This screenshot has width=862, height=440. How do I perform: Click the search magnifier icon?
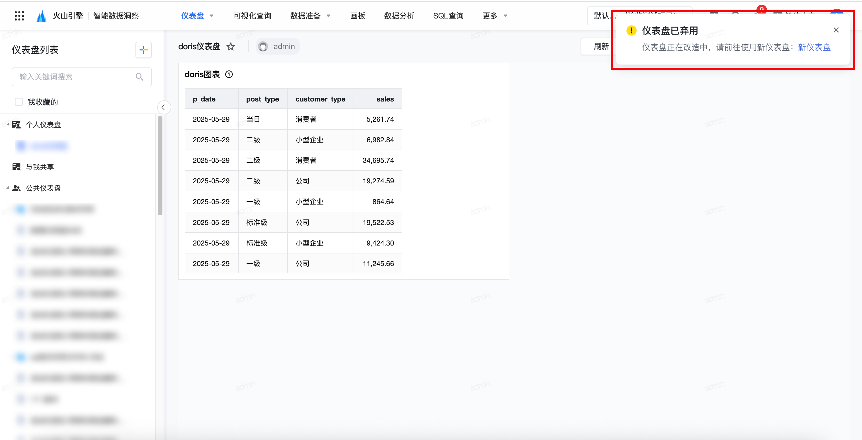pyautogui.click(x=140, y=77)
